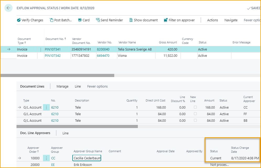Click the back arrow button

[x=8, y=8]
